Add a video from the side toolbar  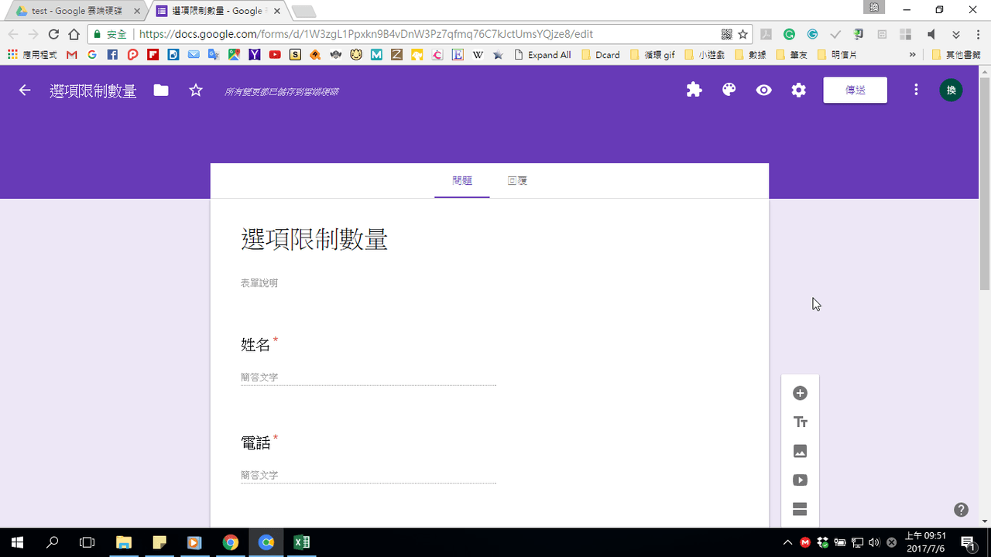click(801, 480)
